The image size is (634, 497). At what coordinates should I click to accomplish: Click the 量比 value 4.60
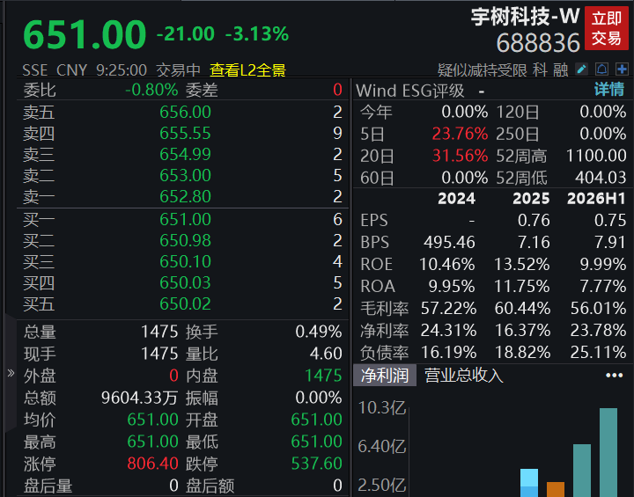tap(326, 354)
